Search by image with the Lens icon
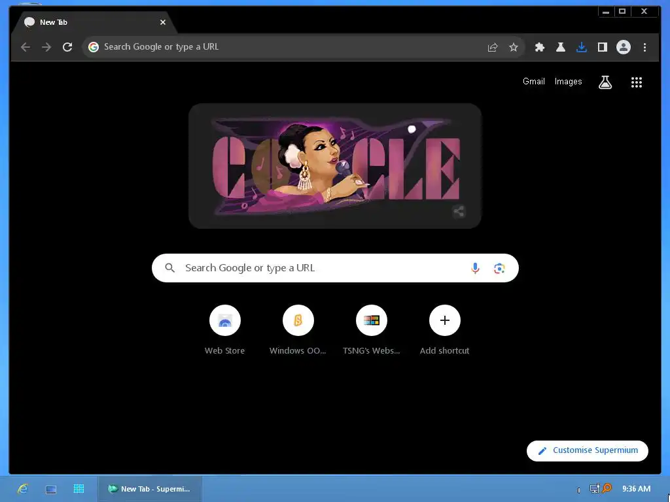 tap(499, 268)
